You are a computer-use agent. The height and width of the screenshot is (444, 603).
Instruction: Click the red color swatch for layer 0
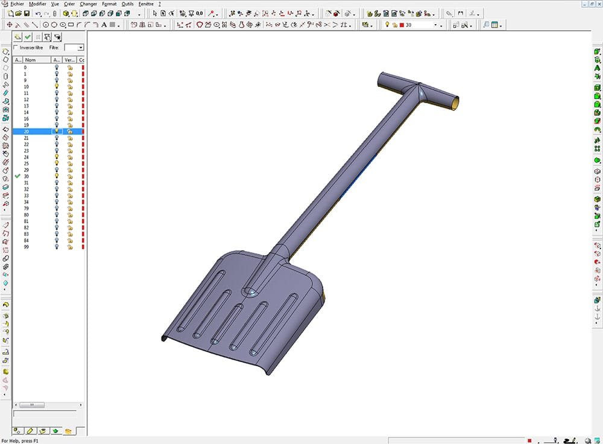click(x=83, y=68)
